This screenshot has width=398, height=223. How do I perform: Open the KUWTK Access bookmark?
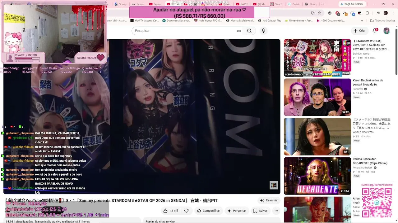pos(145,21)
